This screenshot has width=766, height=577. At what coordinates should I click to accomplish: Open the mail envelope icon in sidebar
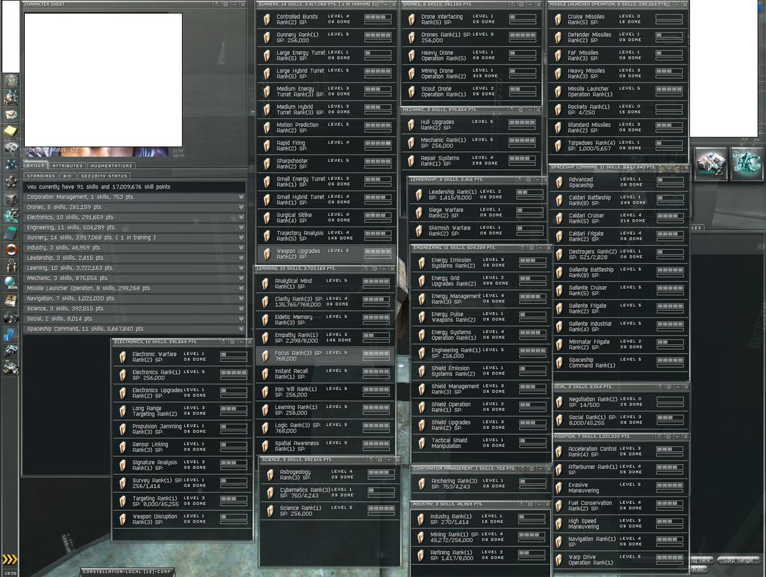click(11, 115)
